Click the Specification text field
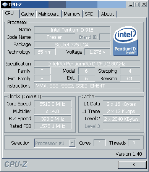Screen dimensions: 149x172 tap(87, 64)
